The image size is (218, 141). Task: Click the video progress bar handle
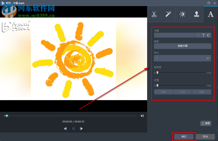(7, 116)
